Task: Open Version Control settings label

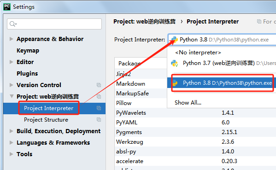Action: tap(39, 85)
